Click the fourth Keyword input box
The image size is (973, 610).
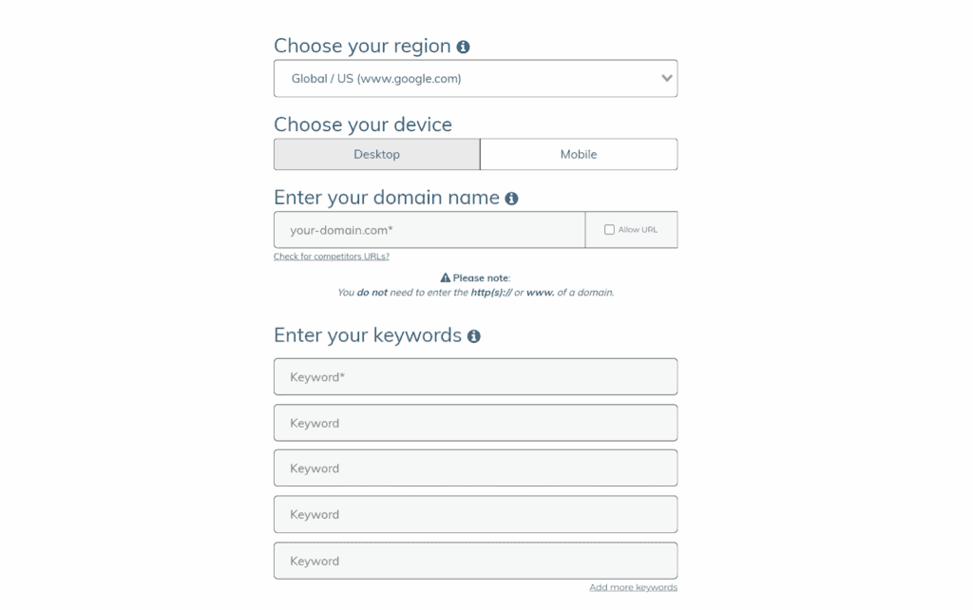(475, 514)
